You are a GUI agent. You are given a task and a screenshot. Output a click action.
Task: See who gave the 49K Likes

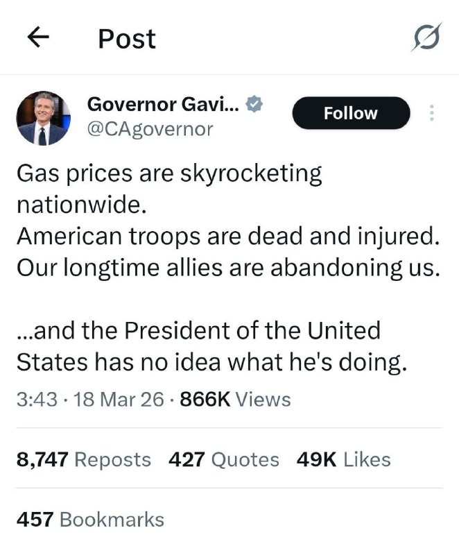click(343, 459)
